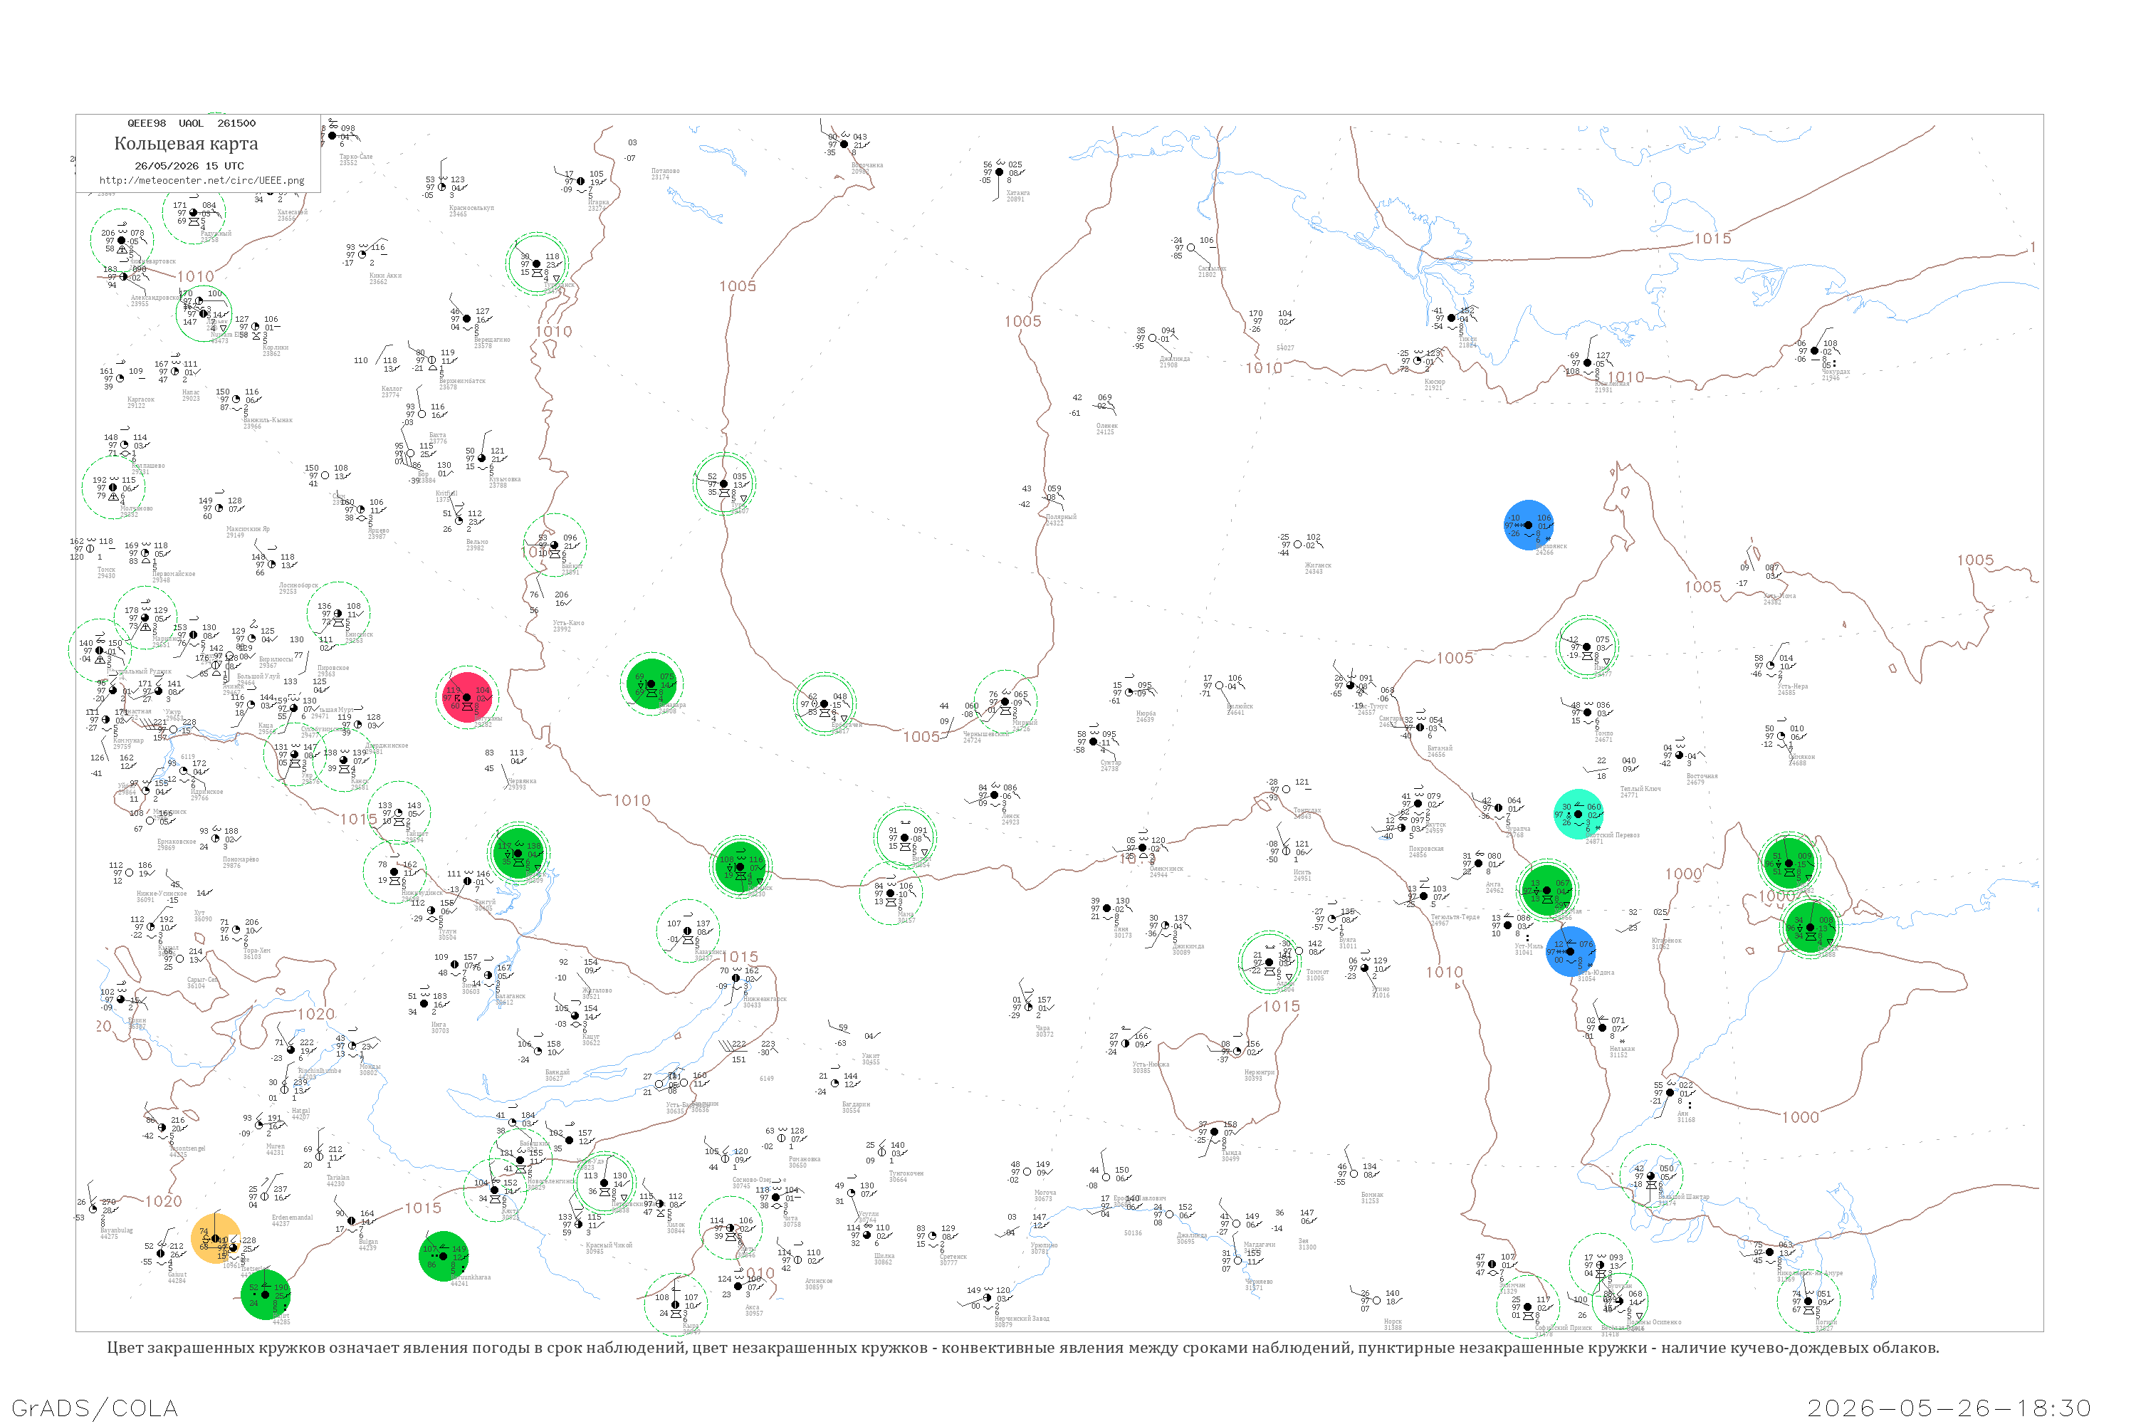Click the station label 'Уст-Миль 31041'

[x=1529, y=949]
